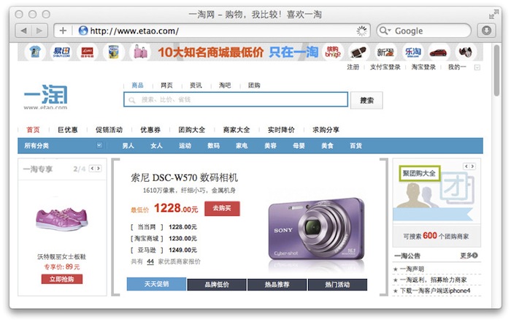Open the 巨优惠 navigation item
Screen dimensions: 511x322
(x=68, y=130)
